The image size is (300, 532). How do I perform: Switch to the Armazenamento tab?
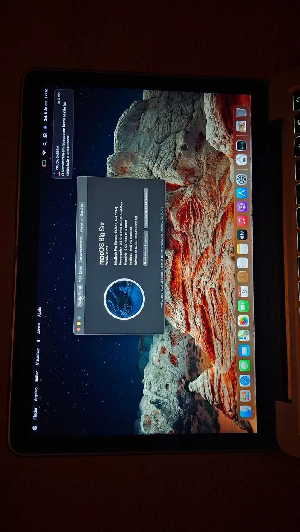[81, 249]
